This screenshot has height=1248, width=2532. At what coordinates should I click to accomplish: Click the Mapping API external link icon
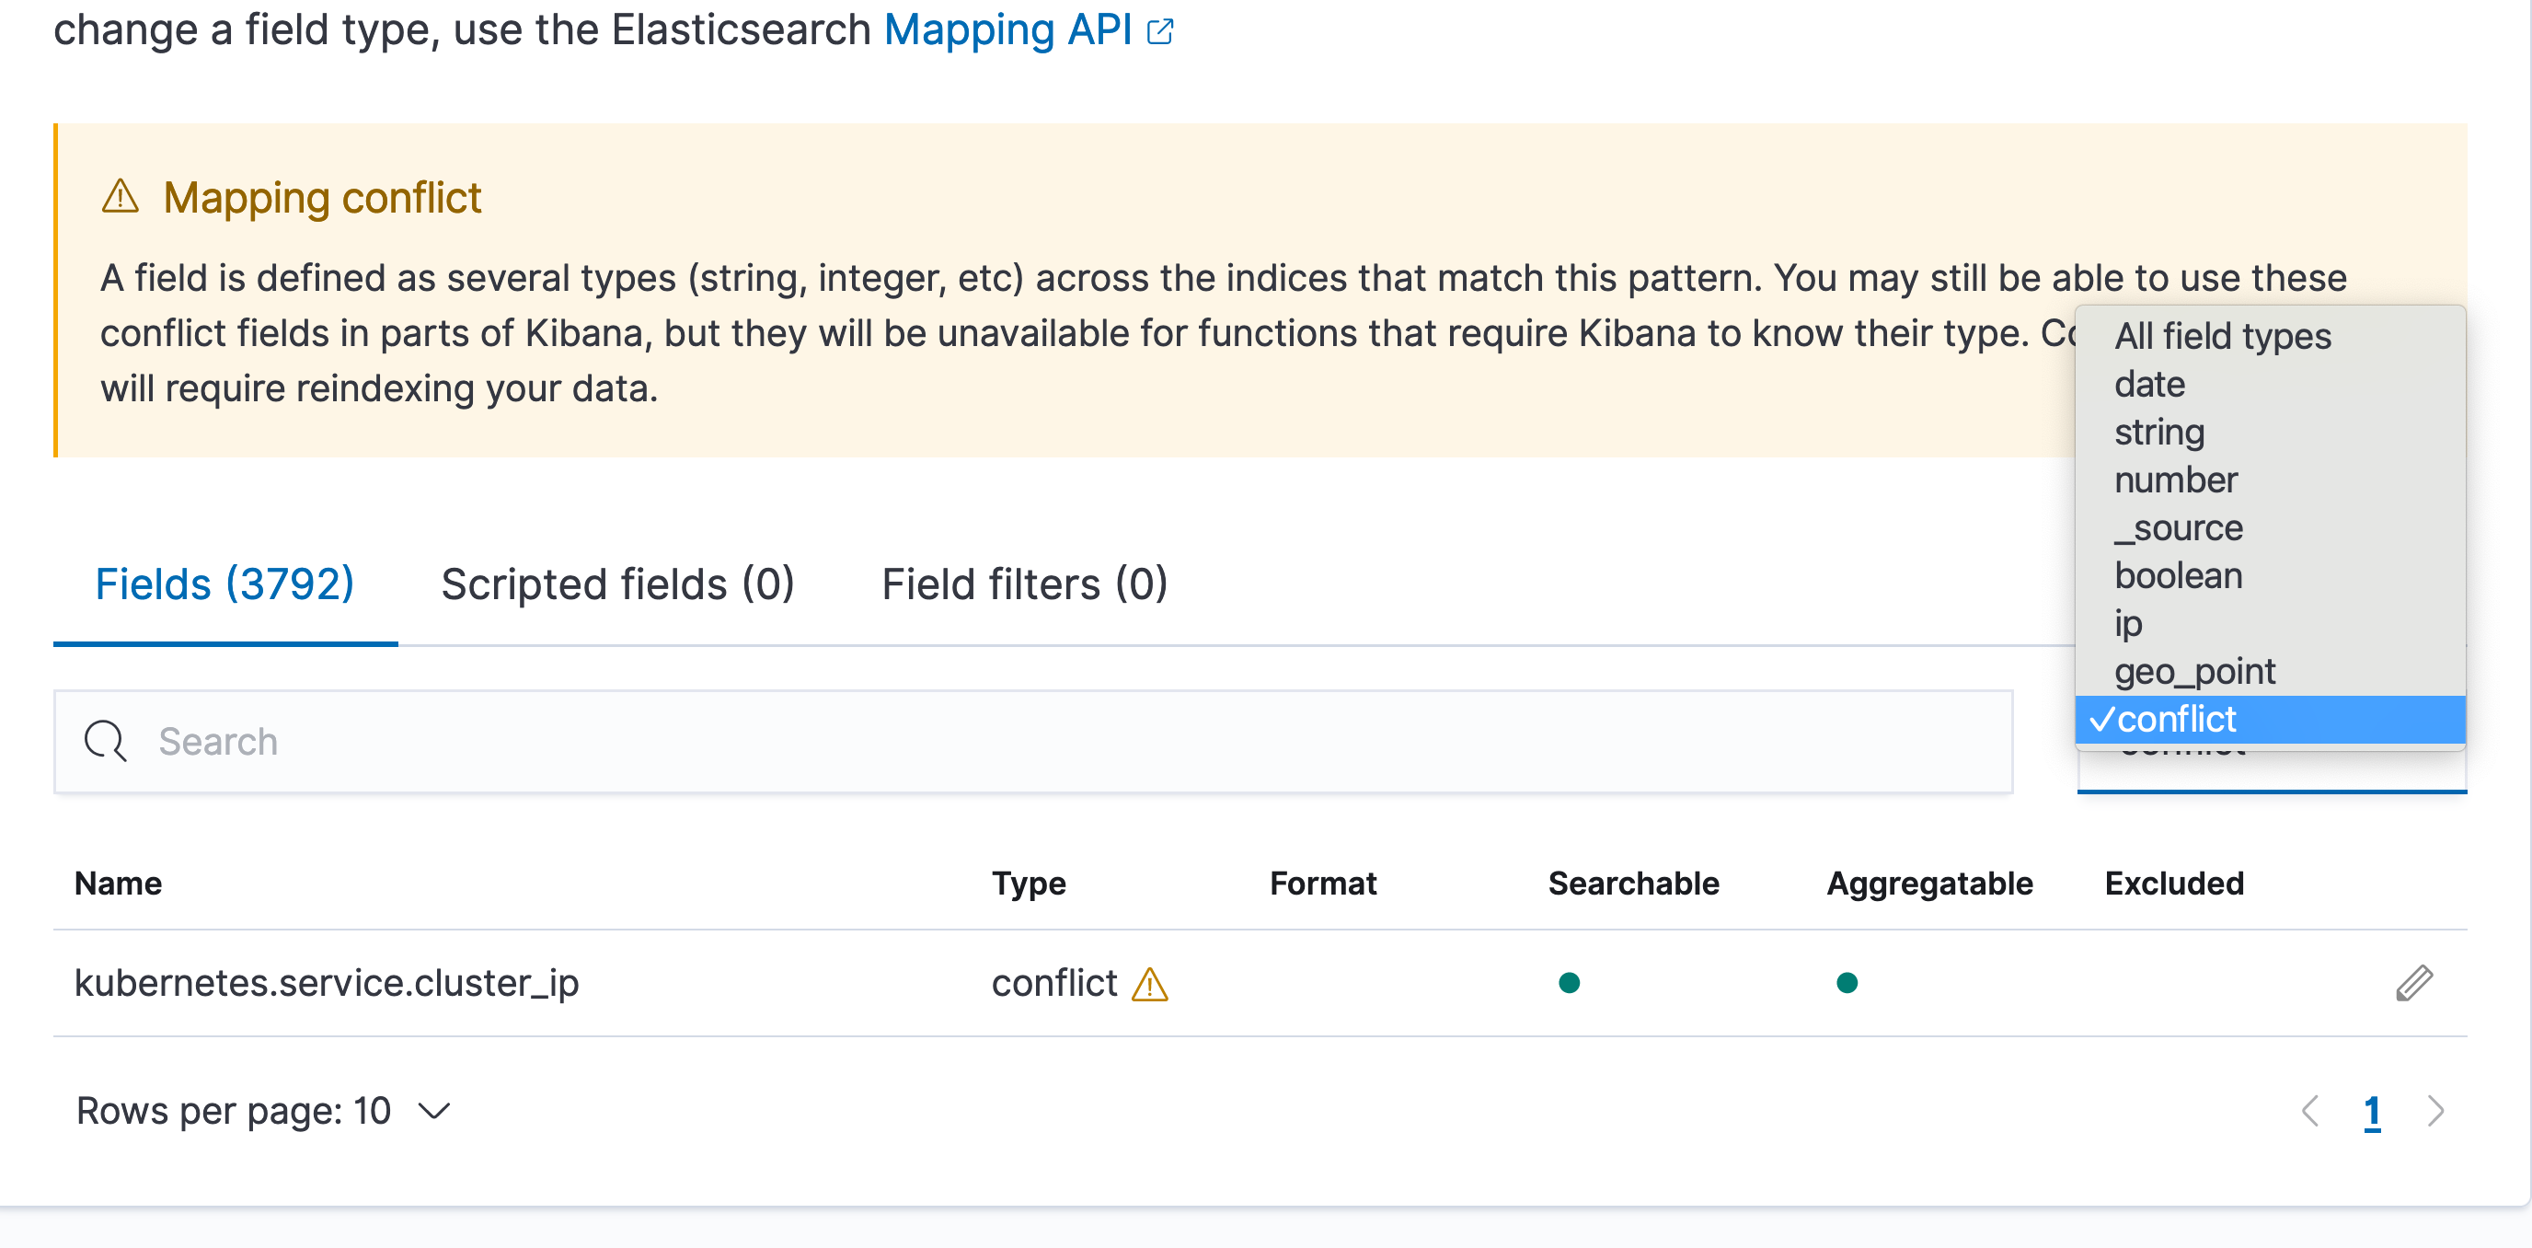coord(1160,31)
